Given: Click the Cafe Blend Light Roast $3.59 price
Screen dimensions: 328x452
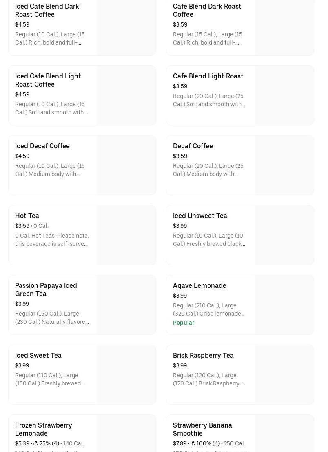Looking at the screenshot, I should [180, 86].
